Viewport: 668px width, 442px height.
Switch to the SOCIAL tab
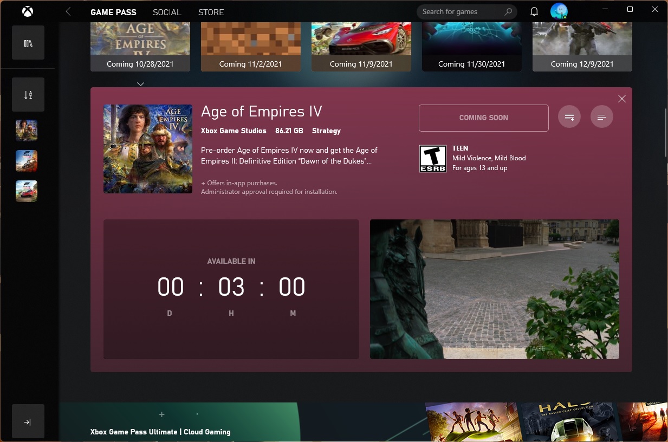167,12
